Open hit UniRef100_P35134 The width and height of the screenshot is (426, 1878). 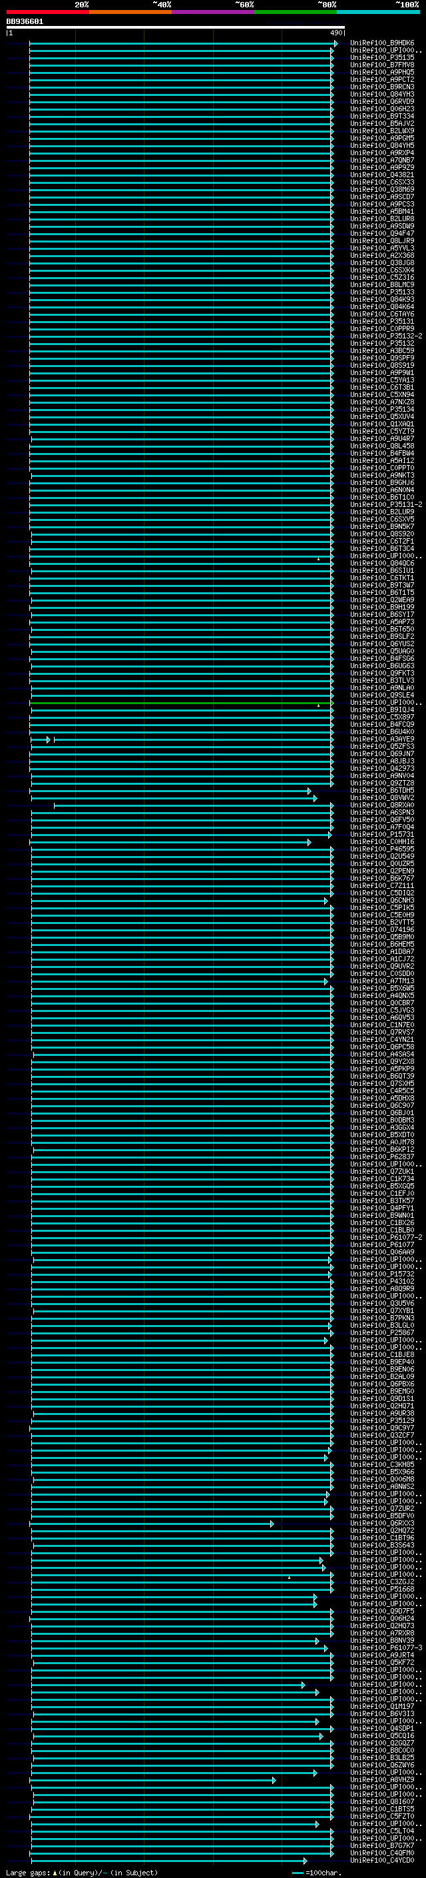click(382, 410)
